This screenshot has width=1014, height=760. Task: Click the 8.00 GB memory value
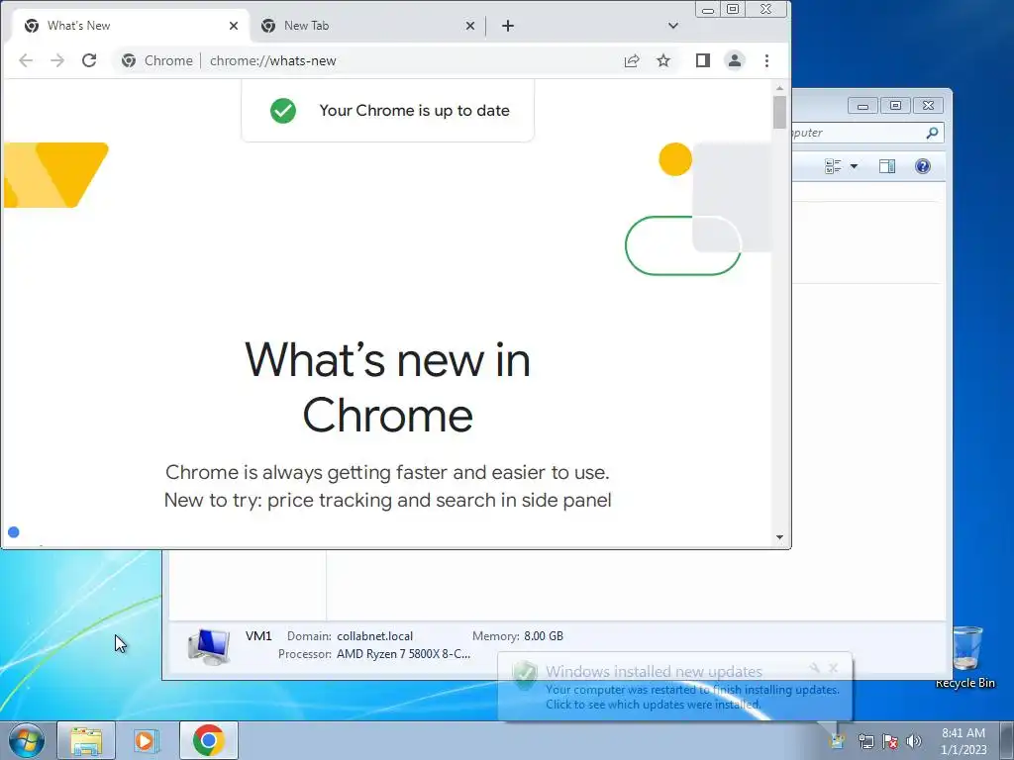[x=544, y=636]
